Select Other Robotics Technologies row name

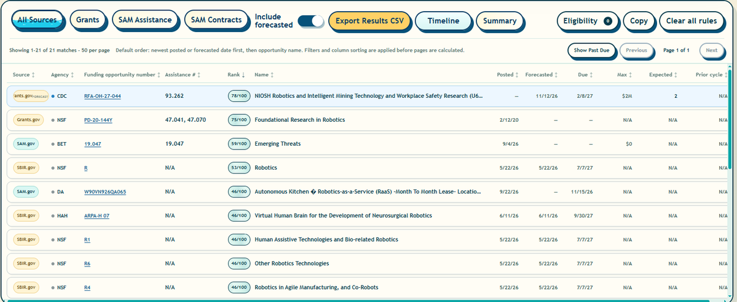pos(291,264)
